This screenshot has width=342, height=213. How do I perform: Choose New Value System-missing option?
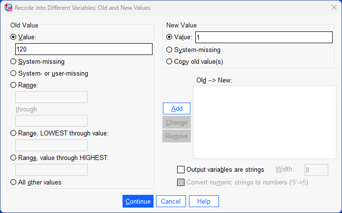click(x=170, y=50)
